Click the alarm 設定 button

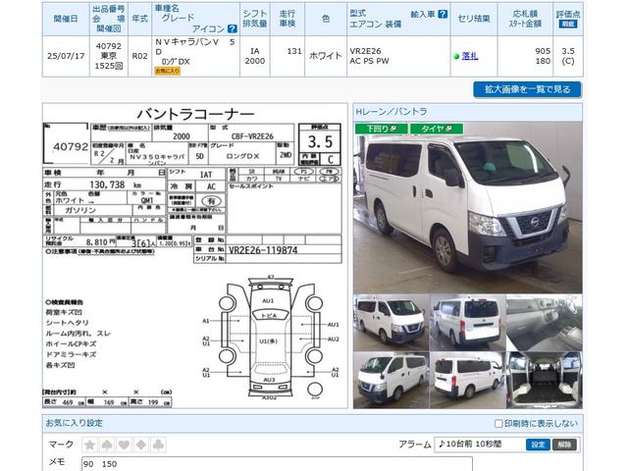click(539, 445)
